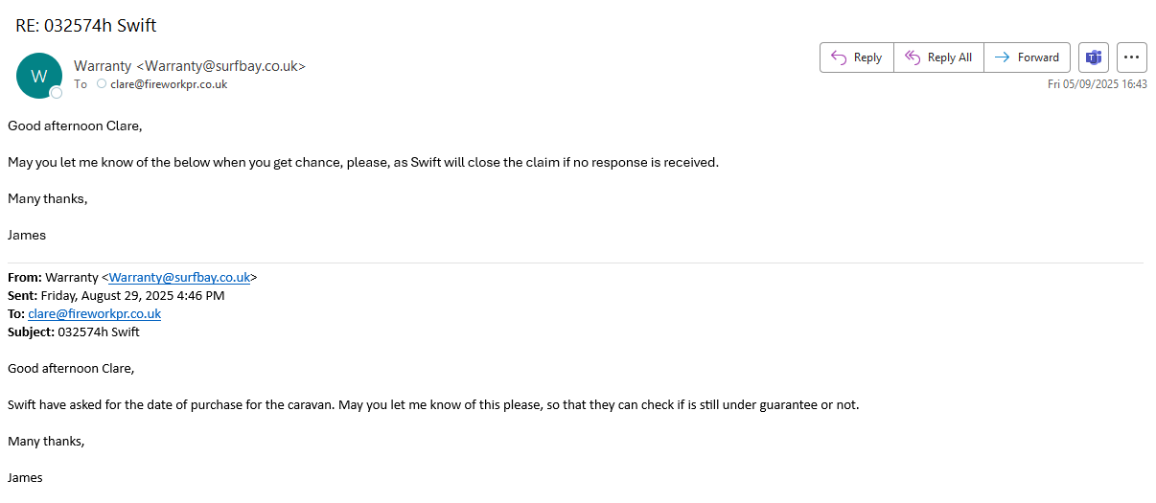Click the To label under the sender name
Image resolution: width=1156 pixels, height=503 pixels.
pyautogui.click(x=81, y=84)
